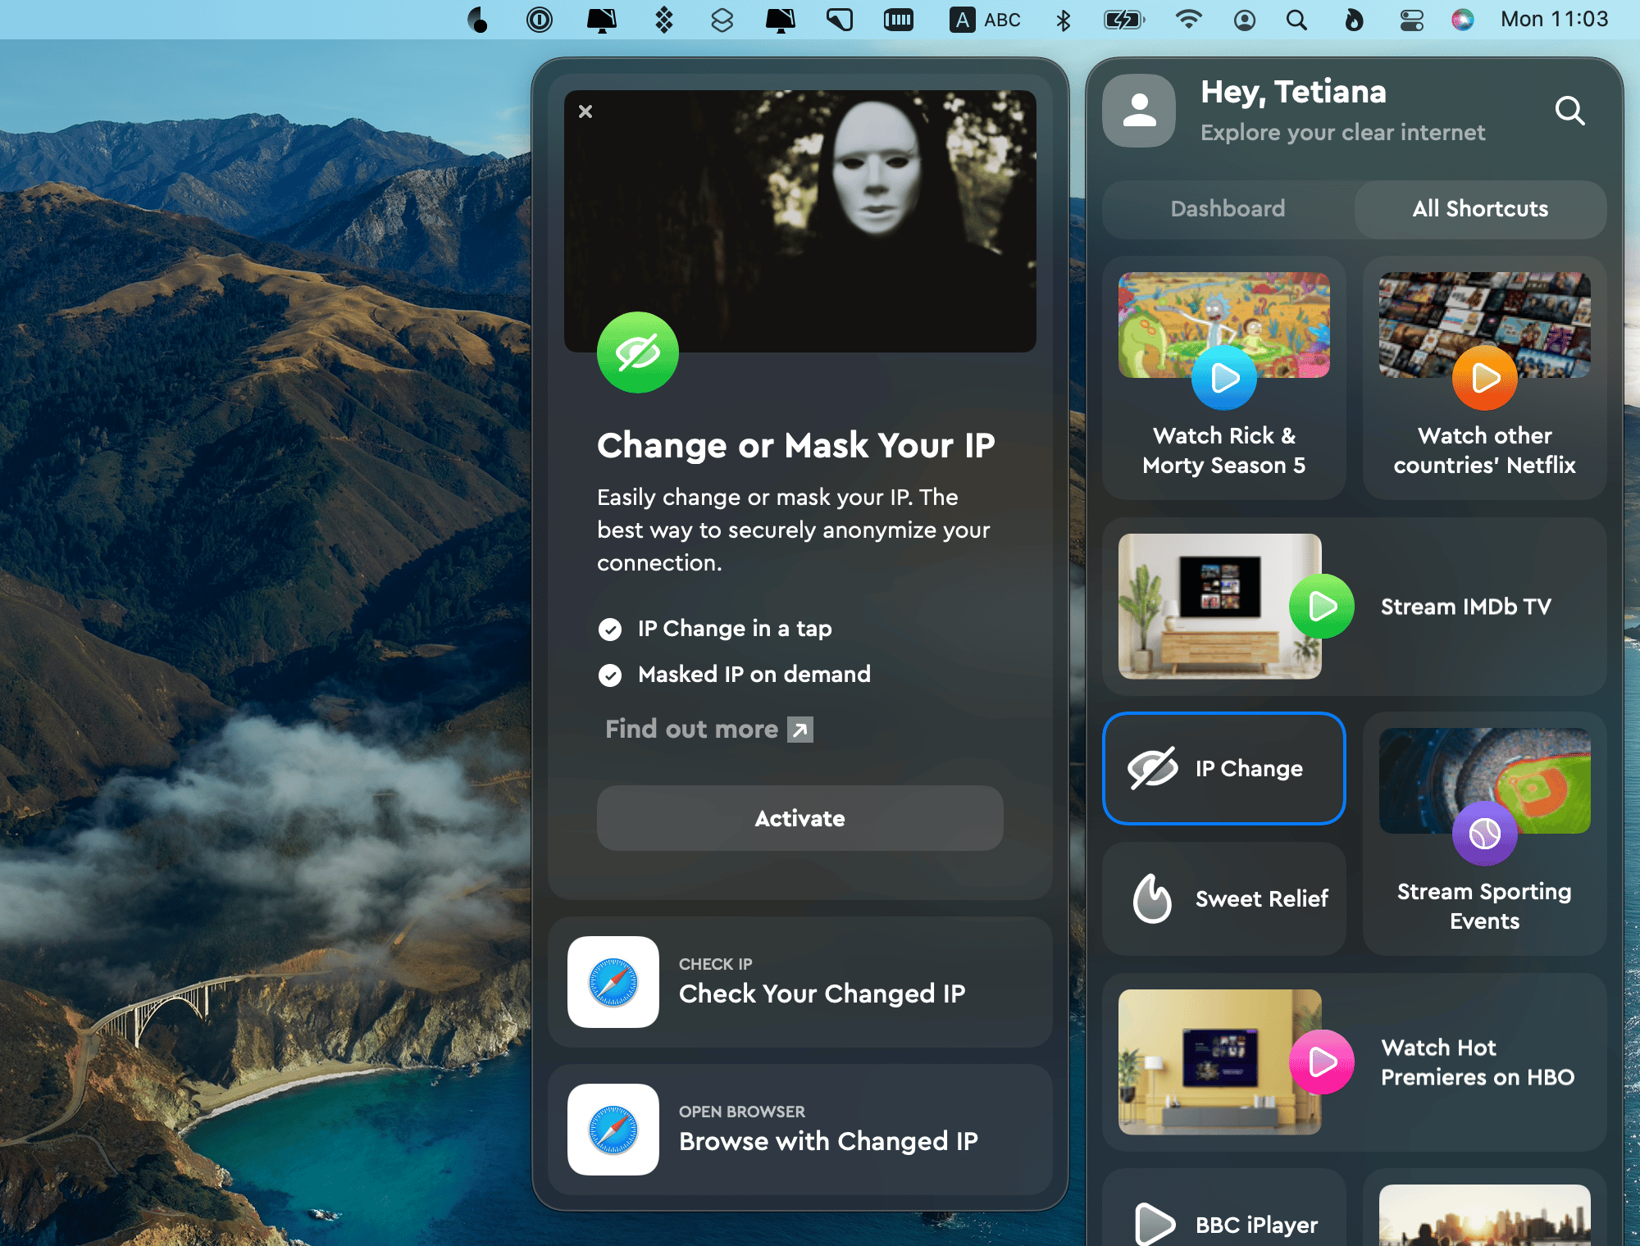The width and height of the screenshot is (1640, 1246).
Task: Click the Dropbox menu bar icon
Action: [x=664, y=20]
